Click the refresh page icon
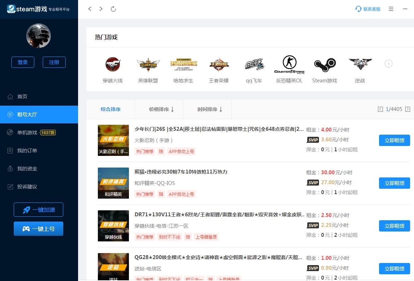Viewport: 414px width, 281px height. tap(113, 9)
